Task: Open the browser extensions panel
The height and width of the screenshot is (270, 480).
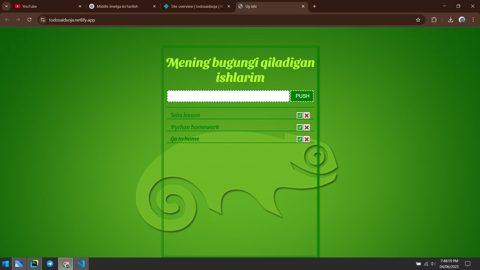Action: tap(434, 20)
